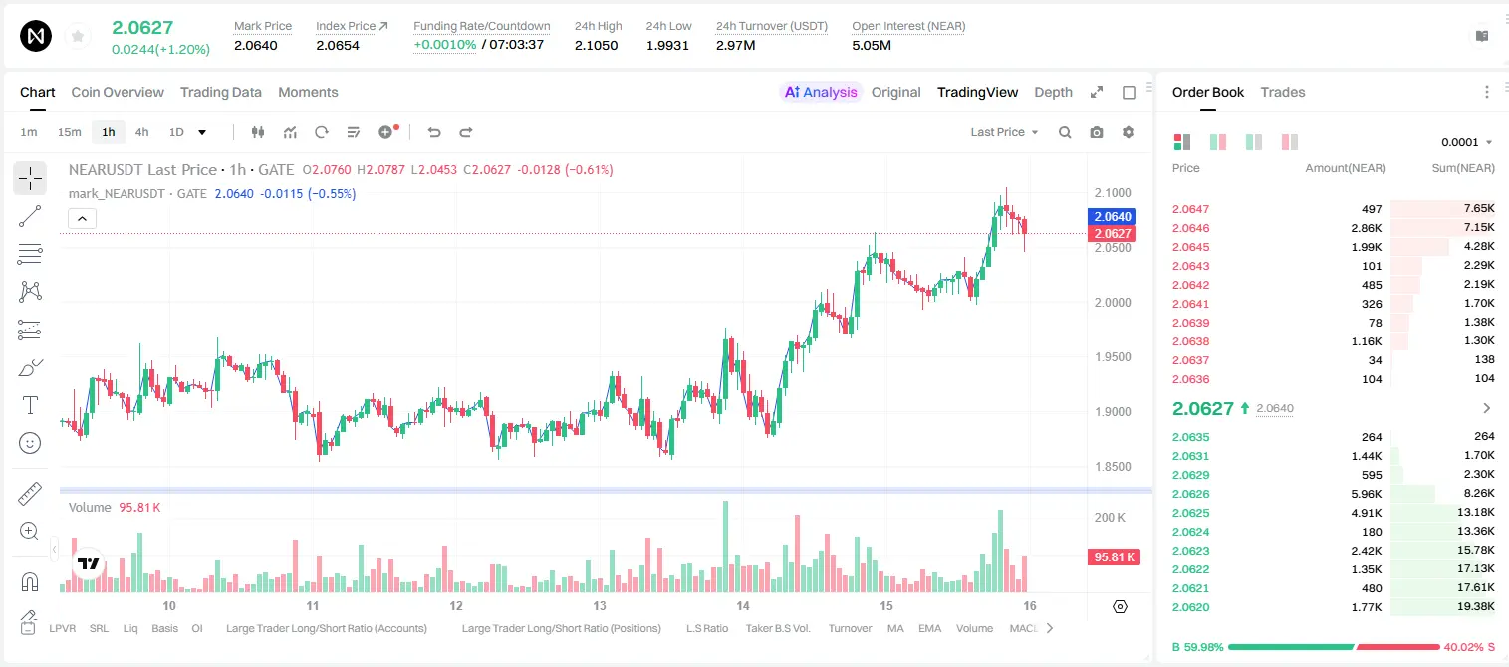The width and height of the screenshot is (1509, 667).
Task: Open chart settings gear icon
Action: click(1129, 132)
